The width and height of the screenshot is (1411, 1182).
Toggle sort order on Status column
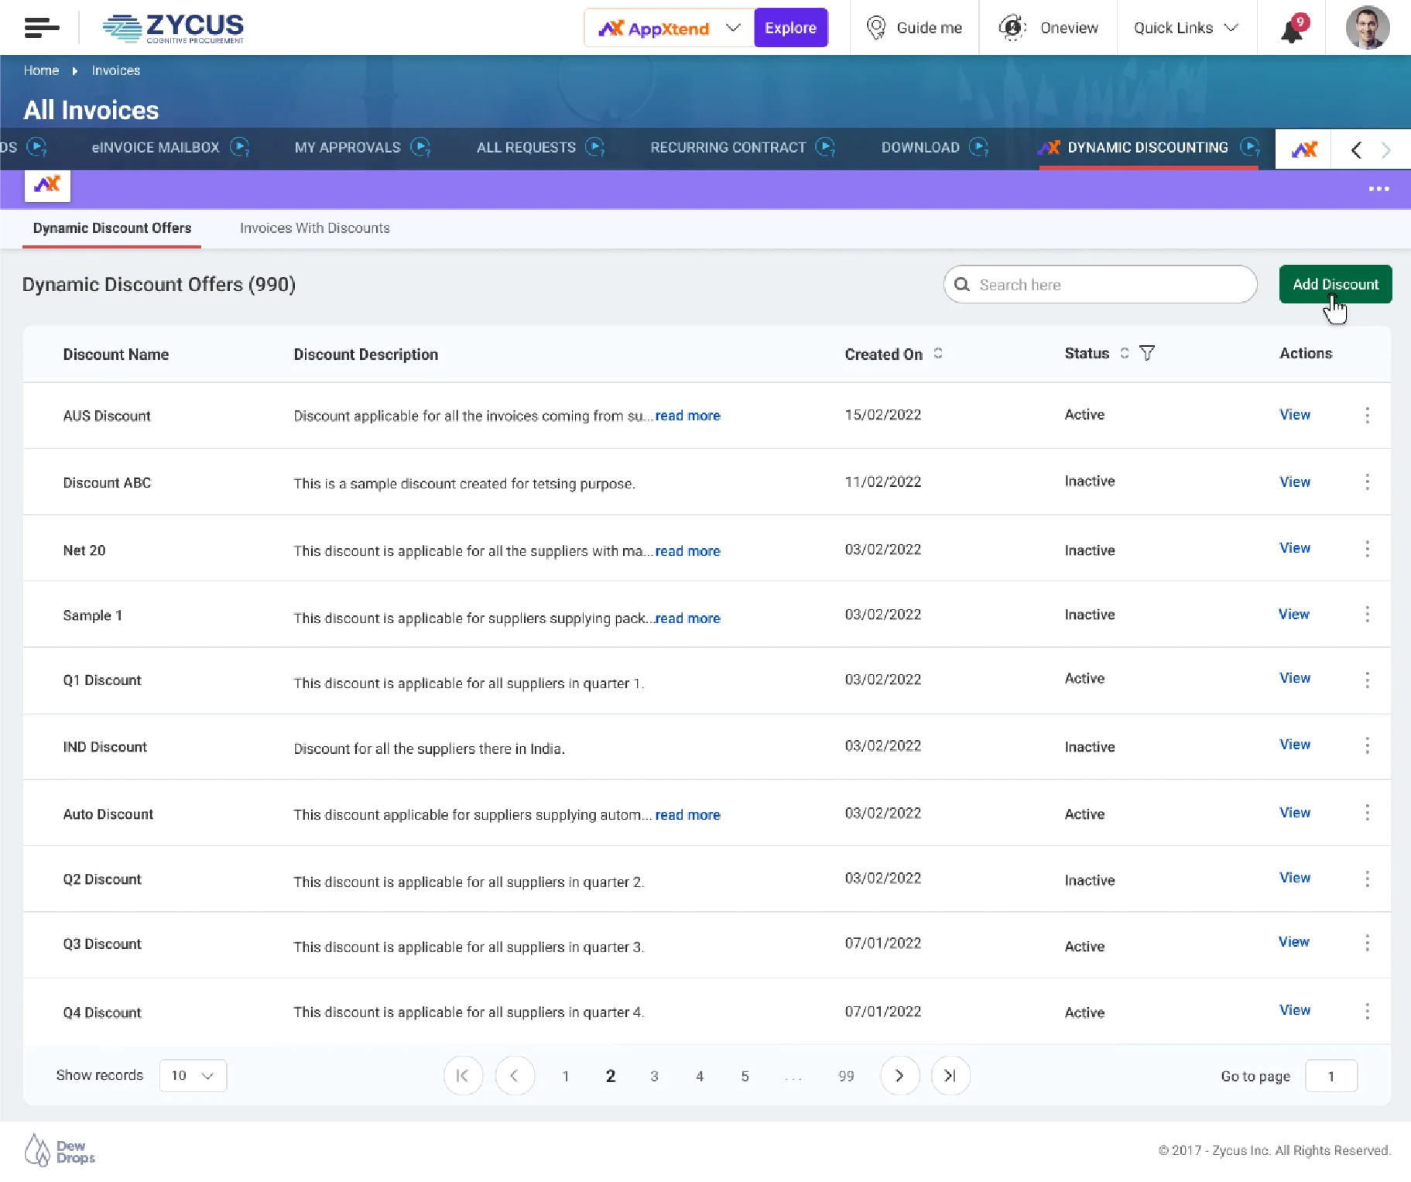pyautogui.click(x=1125, y=353)
